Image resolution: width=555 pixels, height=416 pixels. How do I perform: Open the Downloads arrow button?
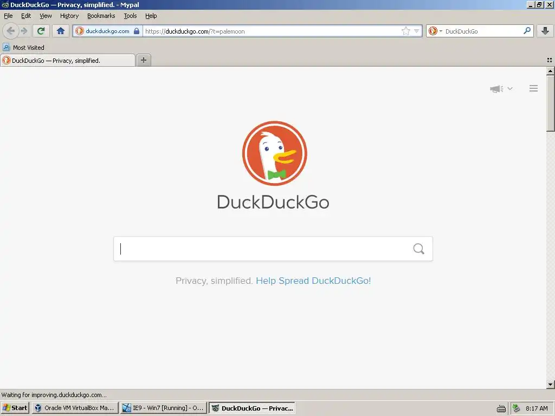[x=545, y=31]
